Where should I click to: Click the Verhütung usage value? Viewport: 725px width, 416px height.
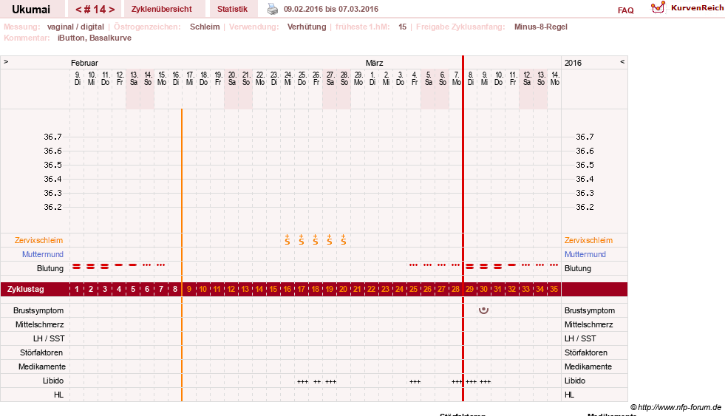[307, 27]
